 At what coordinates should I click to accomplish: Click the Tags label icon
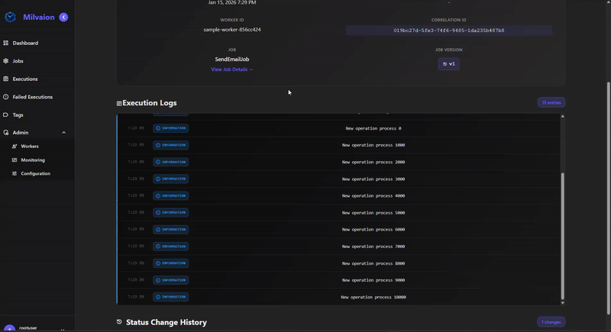tap(6, 114)
